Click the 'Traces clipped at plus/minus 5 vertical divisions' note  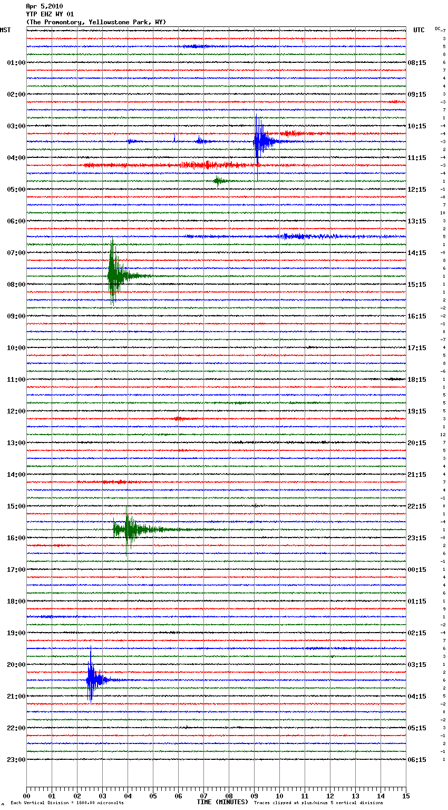pyautogui.click(x=318, y=803)
